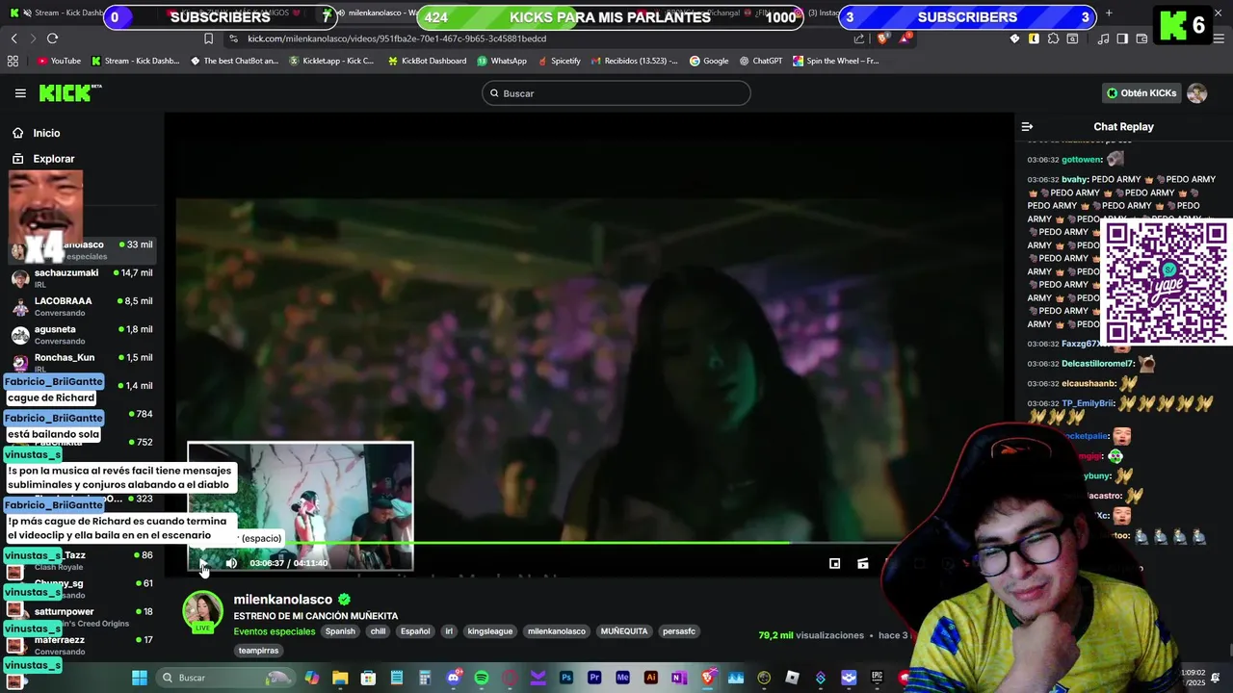
Task: Open LACOBRAAA channel in sidebar
Action: tap(82, 306)
